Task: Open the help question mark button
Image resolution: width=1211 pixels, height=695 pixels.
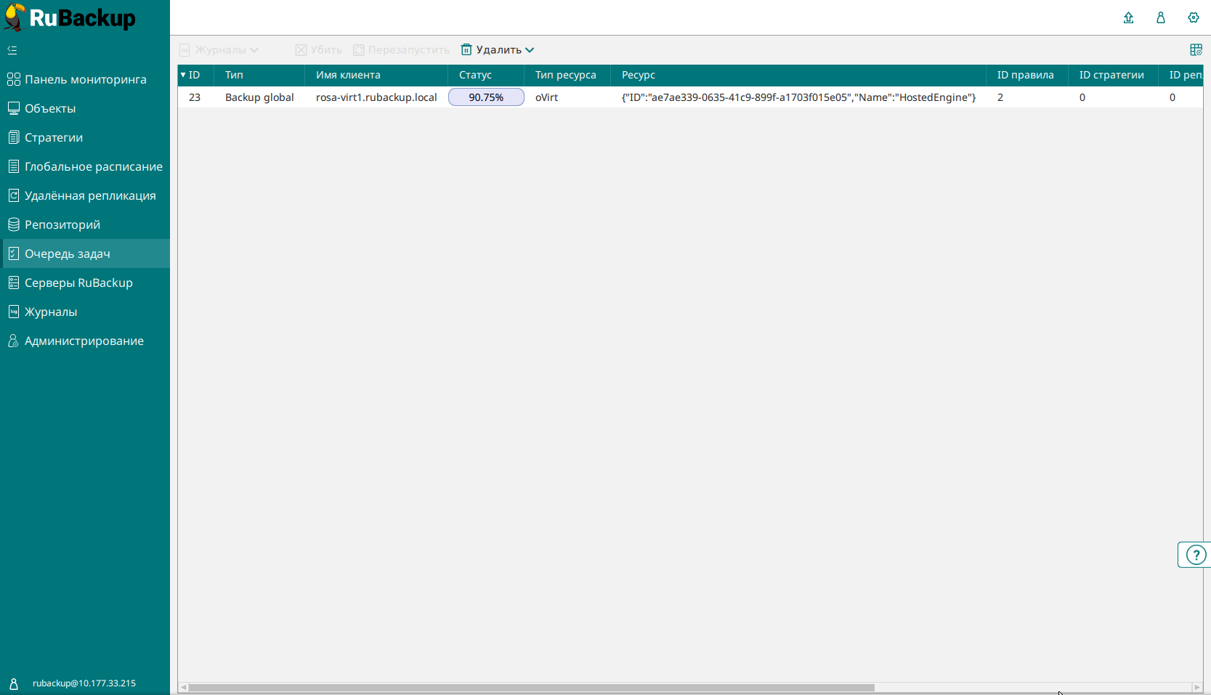Action: (1195, 555)
